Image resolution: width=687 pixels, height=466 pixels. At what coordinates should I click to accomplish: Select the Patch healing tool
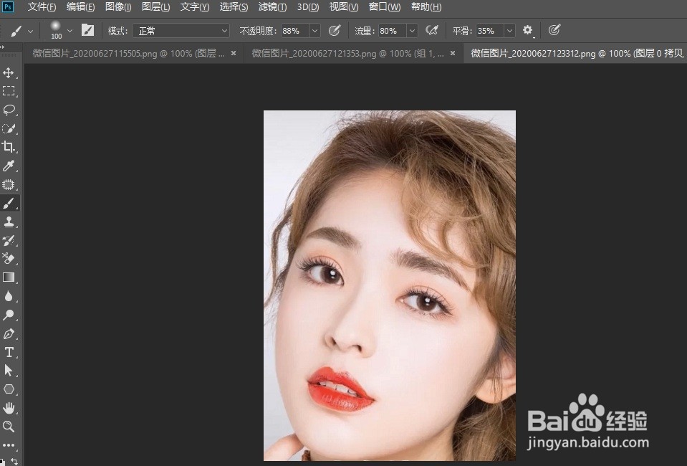click(9, 184)
